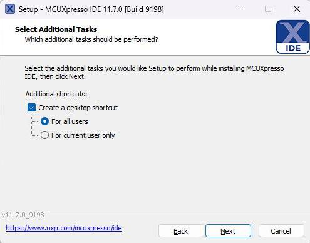310x243 pixels.
Task: Click the Select Additional Tasks heading
Action: click(56, 29)
